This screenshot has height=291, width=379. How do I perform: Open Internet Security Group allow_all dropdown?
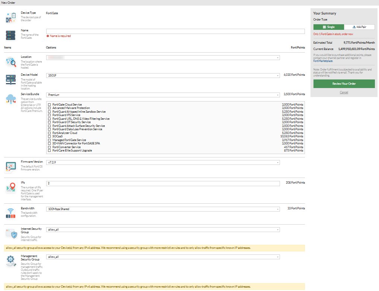click(x=163, y=230)
